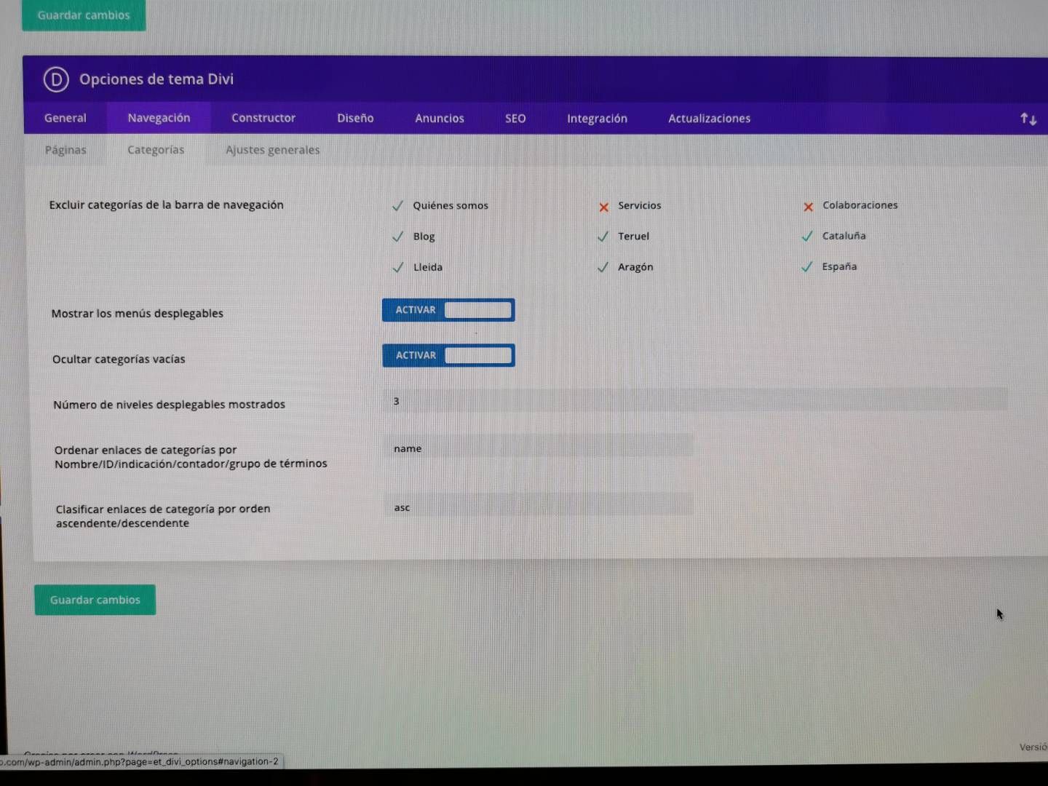Click the Ocultar categorías vacías label
The height and width of the screenshot is (786, 1048).
[x=119, y=359]
